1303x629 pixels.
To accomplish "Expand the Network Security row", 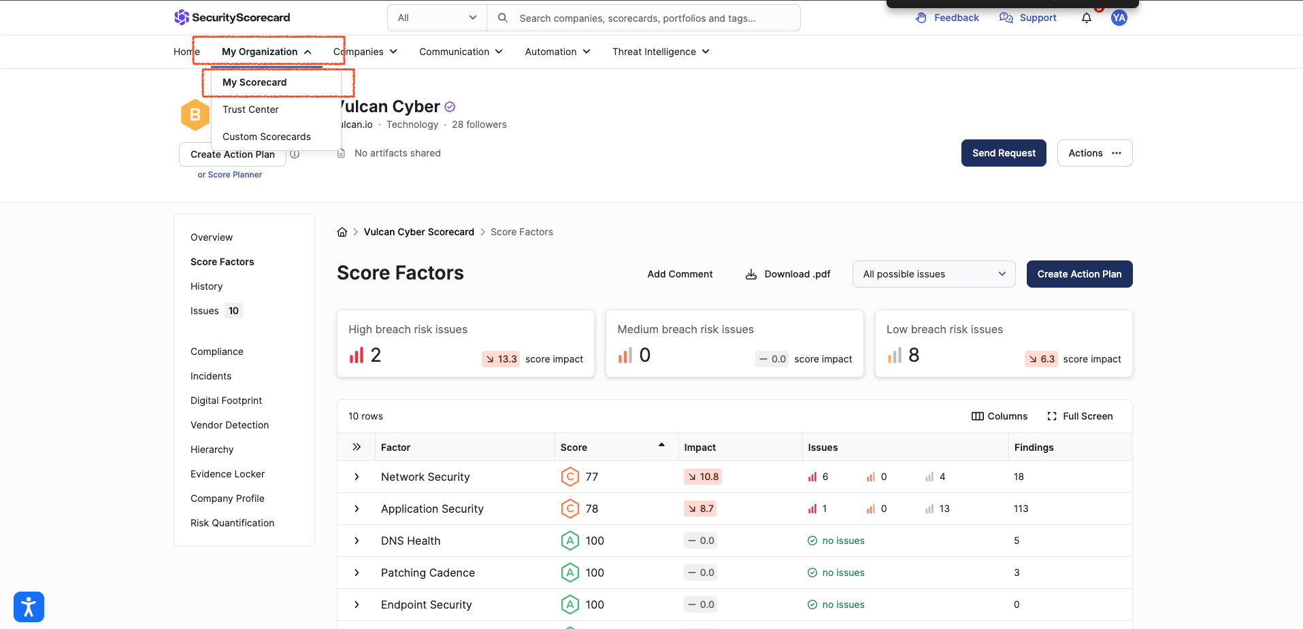I will point(357,477).
